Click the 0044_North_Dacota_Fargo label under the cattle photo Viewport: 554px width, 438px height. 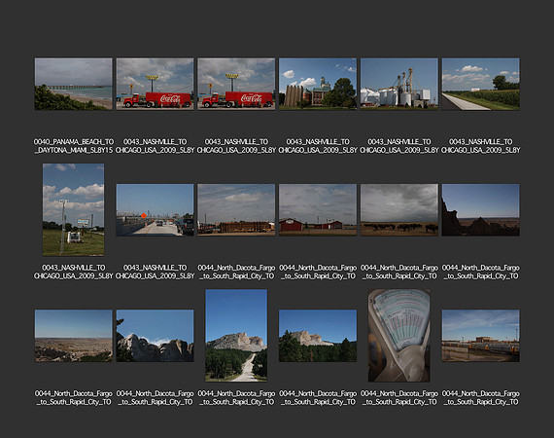[399, 272]
